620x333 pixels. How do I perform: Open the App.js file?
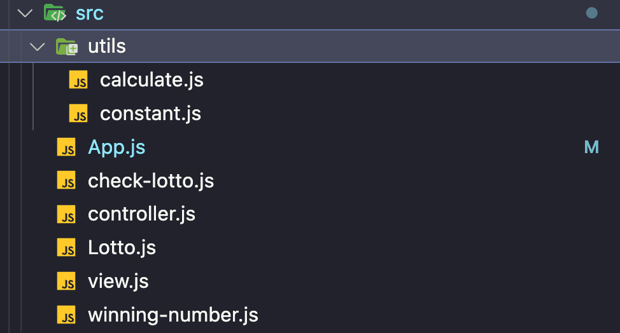[x=116, y=147]
